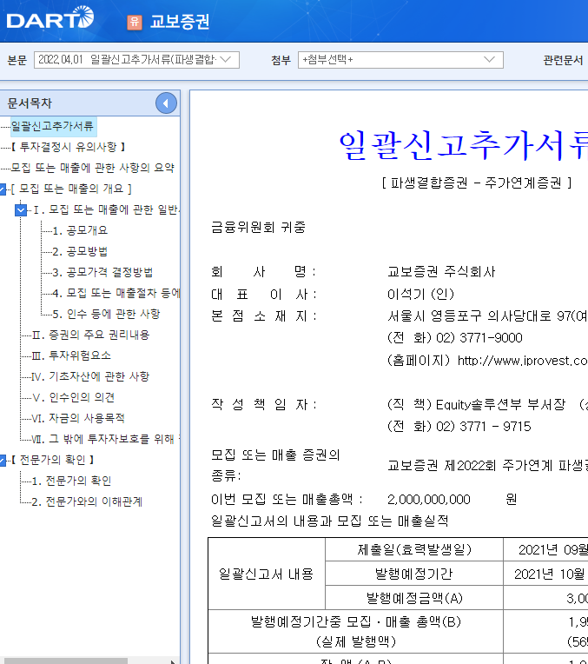This screenshot has height=664, width=588.
Task: Collapse the 문서목차 panel with arrow button
Action: (166, 103)
